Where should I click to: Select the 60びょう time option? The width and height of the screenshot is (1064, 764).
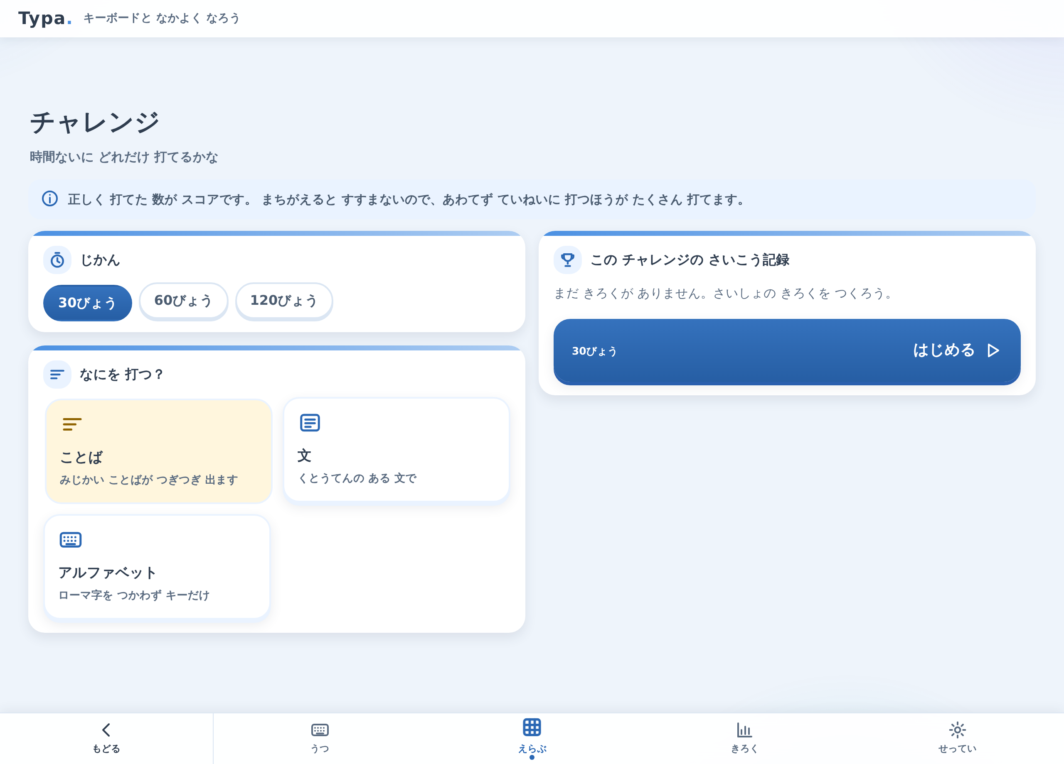(x=183, y=301)
